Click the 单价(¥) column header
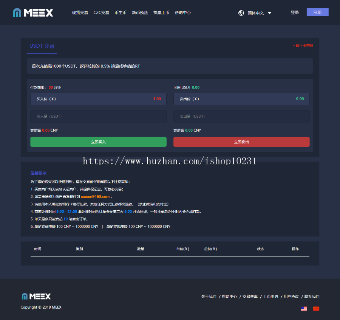340x320 pixels. click(182, 249)
